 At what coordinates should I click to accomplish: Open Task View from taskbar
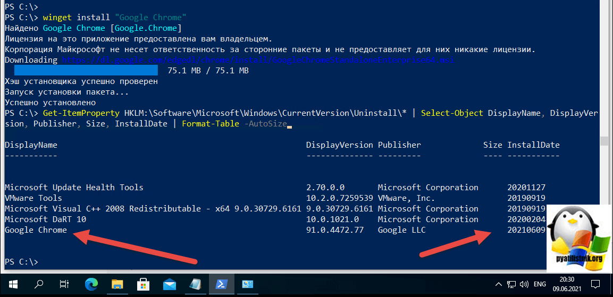64,284
